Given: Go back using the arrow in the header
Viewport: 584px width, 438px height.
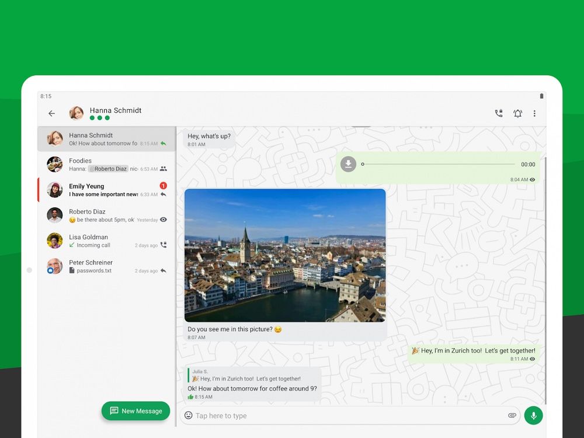Looking at the screenshot, I should [51, 113].
